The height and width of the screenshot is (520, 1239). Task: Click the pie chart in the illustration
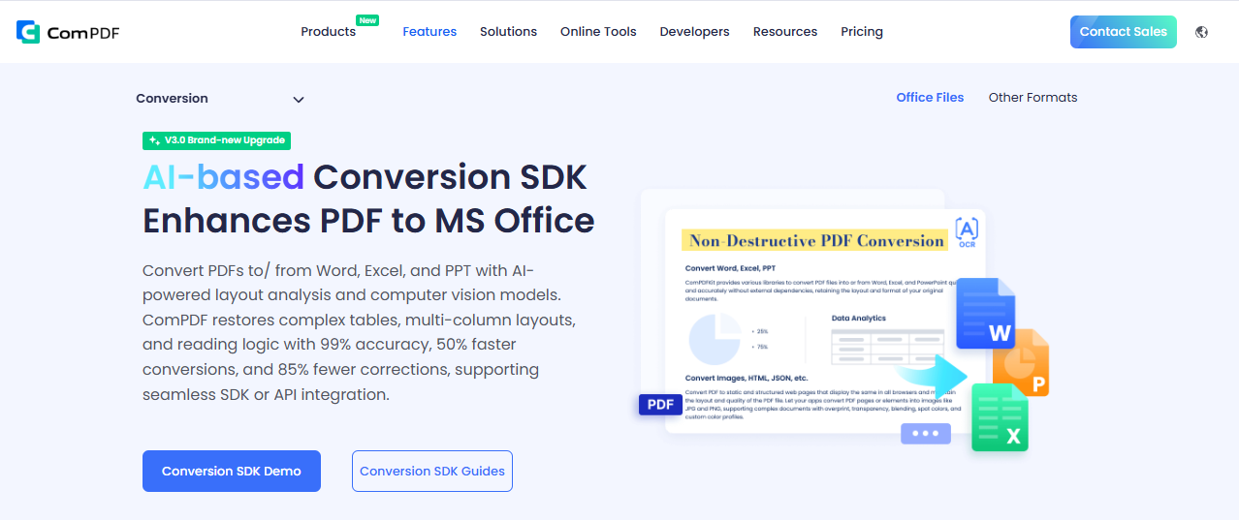(715, 339)
